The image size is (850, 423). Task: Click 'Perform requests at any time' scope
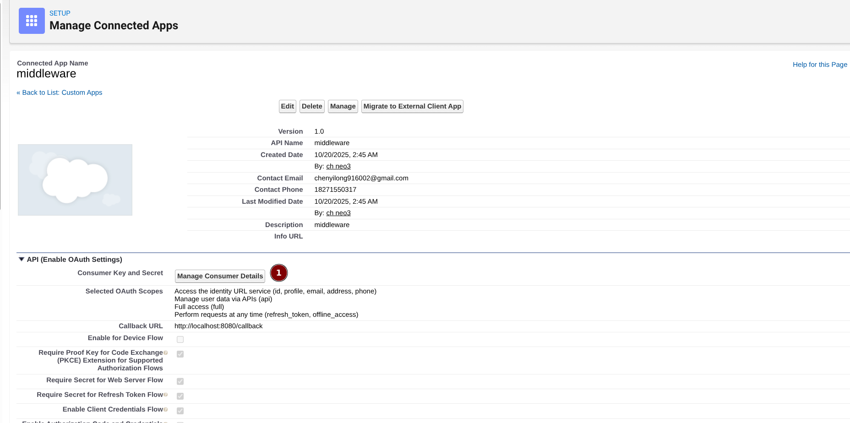click(267, 315)
